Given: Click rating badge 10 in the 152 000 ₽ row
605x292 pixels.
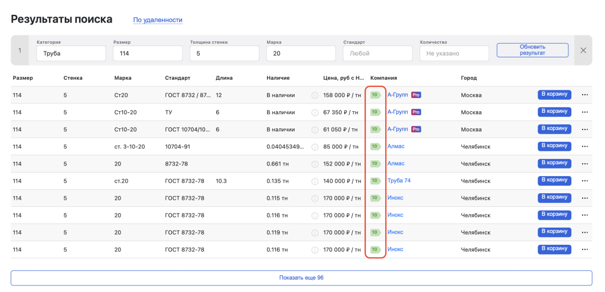Looking at the screenshot, I should tap(375, 164).
